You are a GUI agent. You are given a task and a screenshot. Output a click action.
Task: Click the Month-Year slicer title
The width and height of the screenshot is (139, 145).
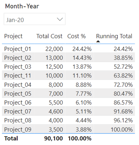22,6
